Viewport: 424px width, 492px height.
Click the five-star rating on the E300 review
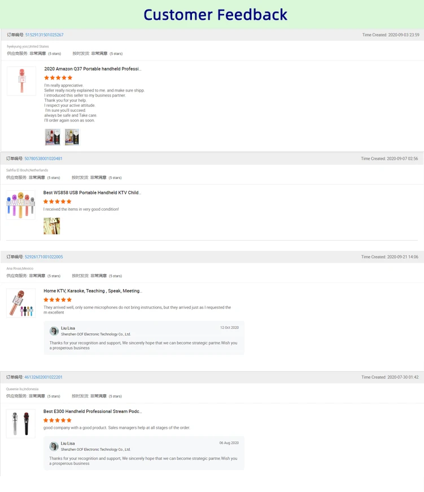58,420
